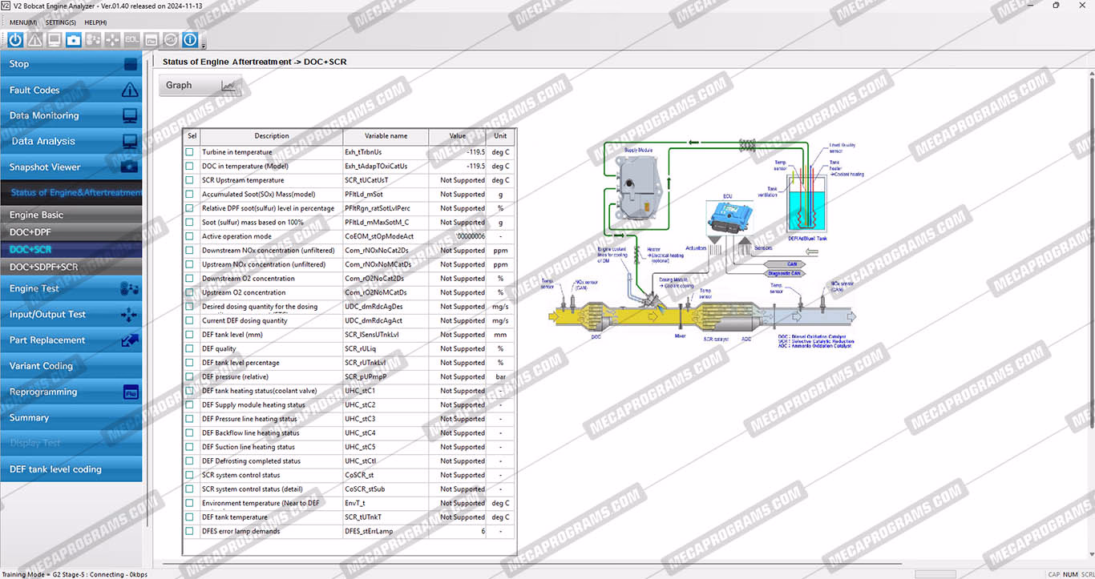Open the SETTING(S) menu
The image size is (1095, 579).
tap(61, 22)
